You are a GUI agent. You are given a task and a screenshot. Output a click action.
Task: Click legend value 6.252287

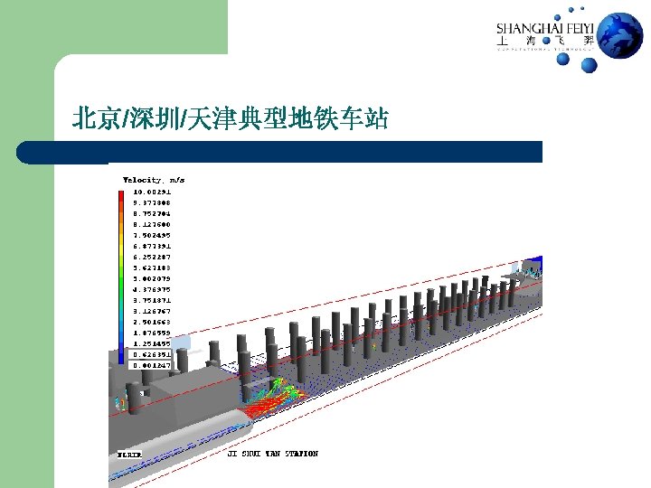[x=152, y=257]
